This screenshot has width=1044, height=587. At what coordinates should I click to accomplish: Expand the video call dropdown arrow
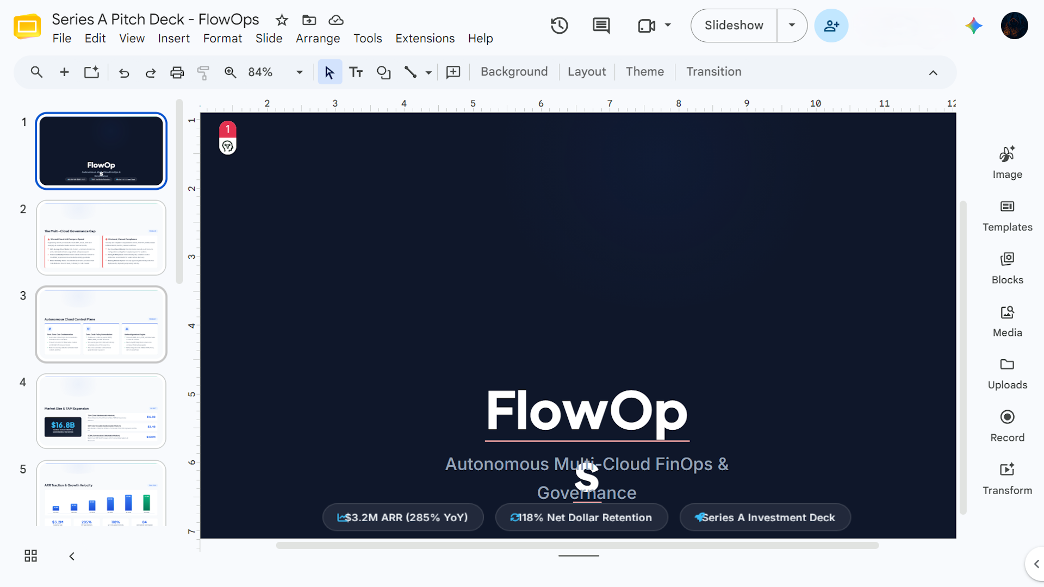668,26
